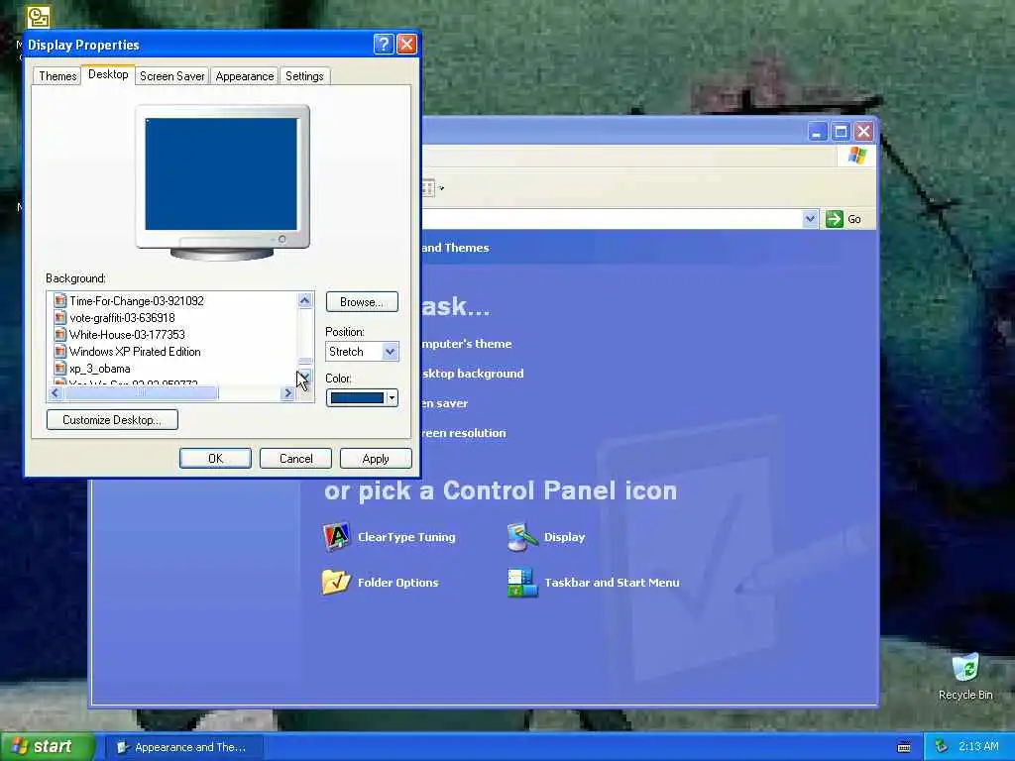The height and width of the screenshot is (761, 1015).
Task: Expand the address bar dropdown arrow
Action: tap(810, 219)
